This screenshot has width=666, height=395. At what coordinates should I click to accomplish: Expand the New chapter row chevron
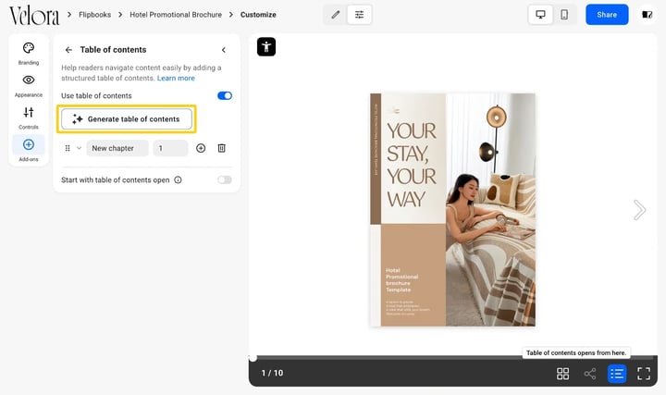[79, 148]
